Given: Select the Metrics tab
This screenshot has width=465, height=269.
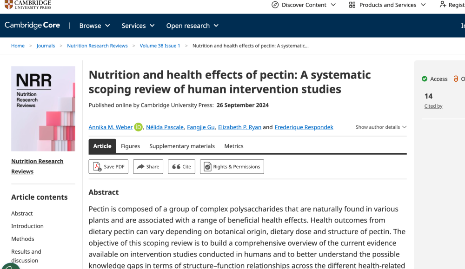Looking at the screenshot, I should (x=234, y=146).
